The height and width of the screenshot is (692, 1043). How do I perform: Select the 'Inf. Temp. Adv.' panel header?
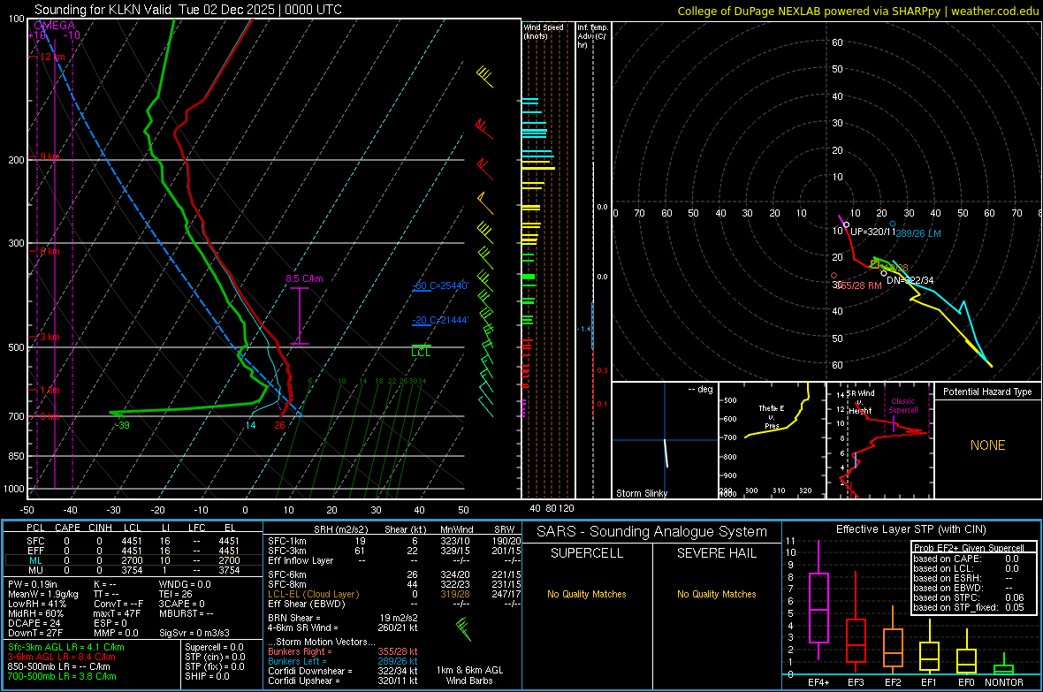592,36
